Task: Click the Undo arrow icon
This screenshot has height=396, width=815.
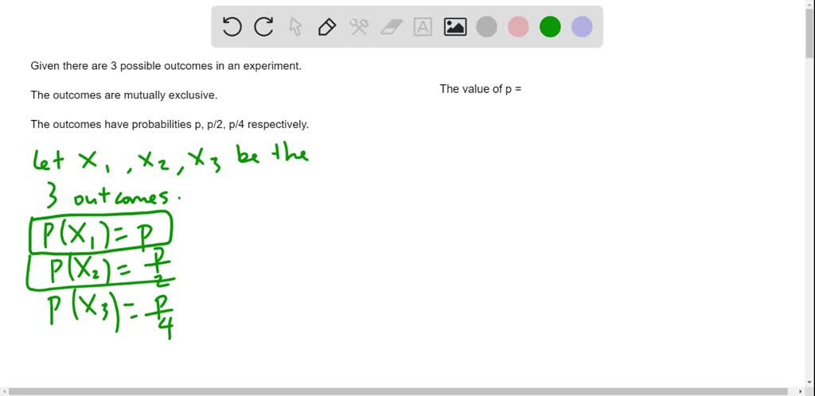Action: click(x=232, y=26)
